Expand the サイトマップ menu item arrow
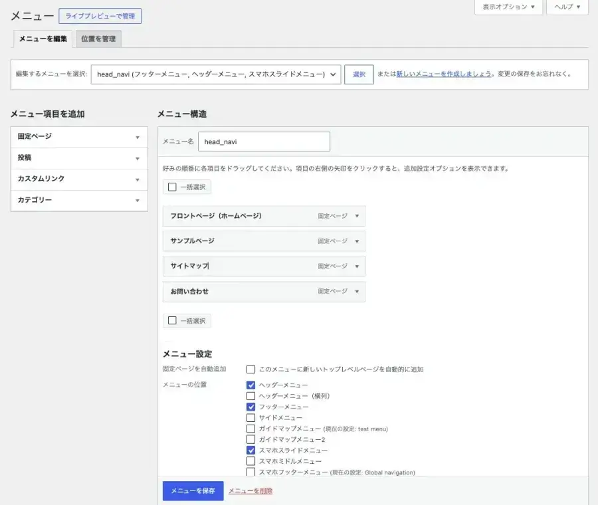 click(357, 266)
